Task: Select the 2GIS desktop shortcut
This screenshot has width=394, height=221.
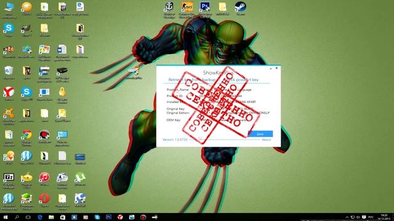Action: click(9, 158)
